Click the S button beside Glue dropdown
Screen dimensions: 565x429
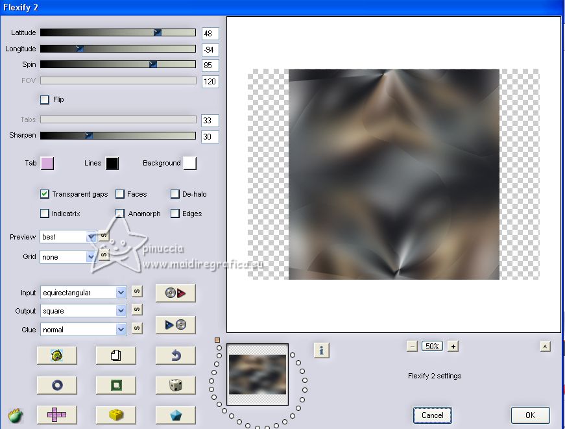[137, 328]
